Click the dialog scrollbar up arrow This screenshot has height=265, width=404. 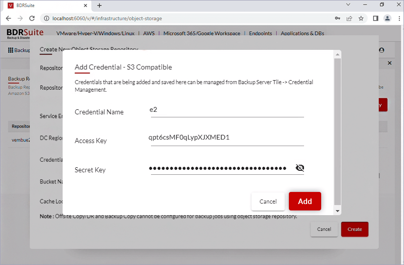pos(337,54)
